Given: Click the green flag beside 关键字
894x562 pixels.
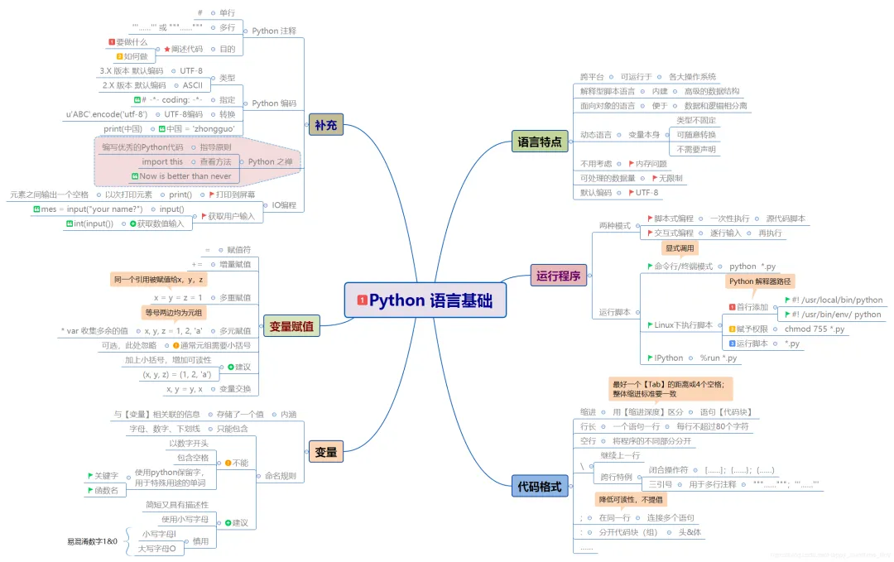Looking at the screenshot, I should (x=90, y=475).
